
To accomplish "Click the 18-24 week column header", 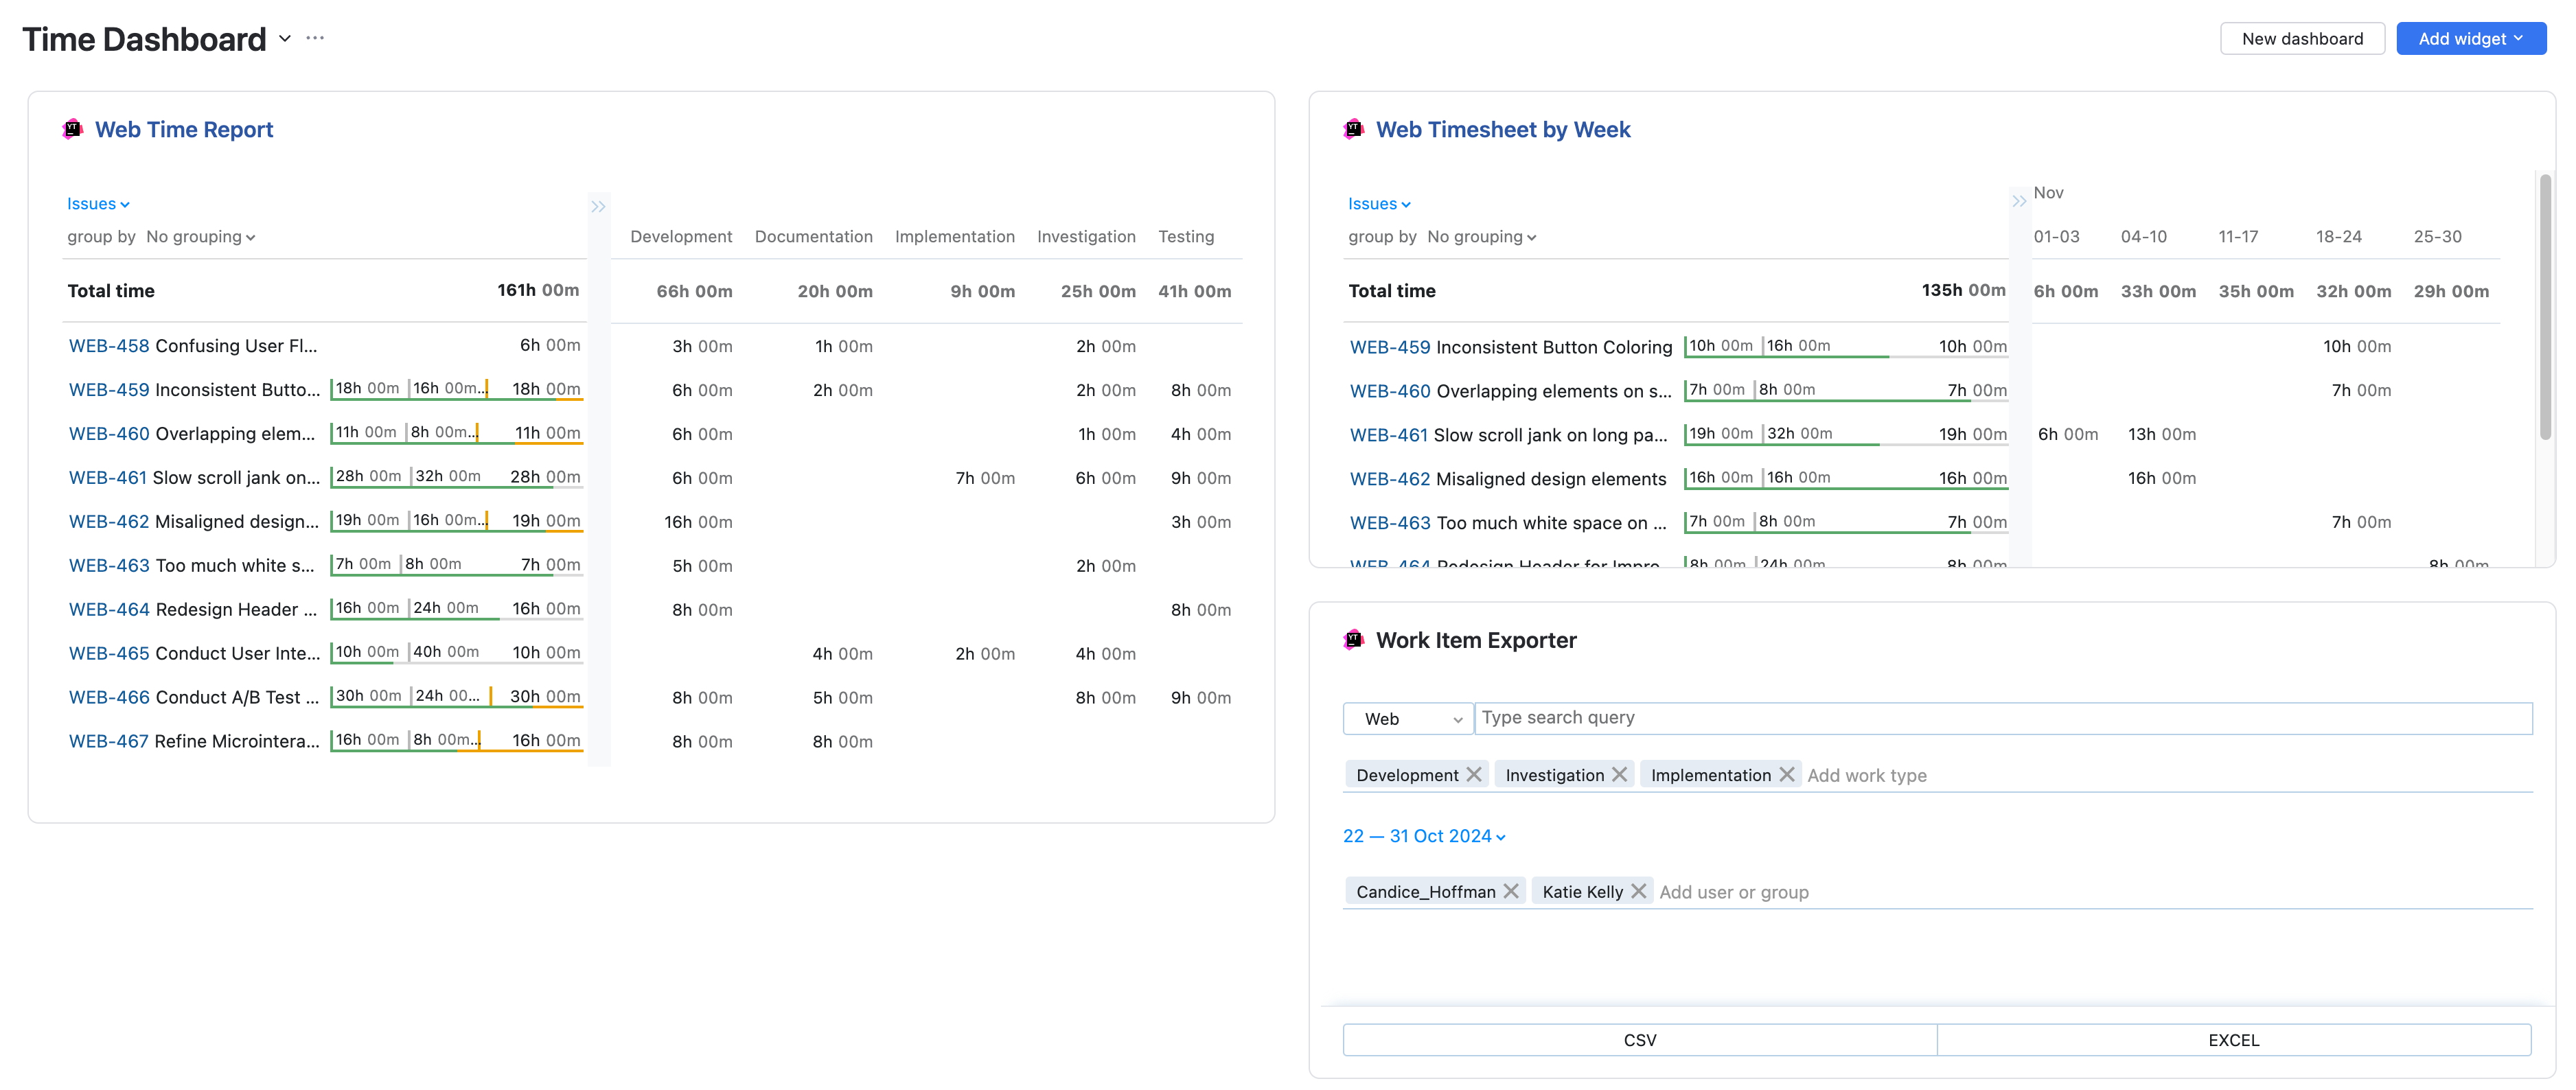I will click(x=2339, y=237).
